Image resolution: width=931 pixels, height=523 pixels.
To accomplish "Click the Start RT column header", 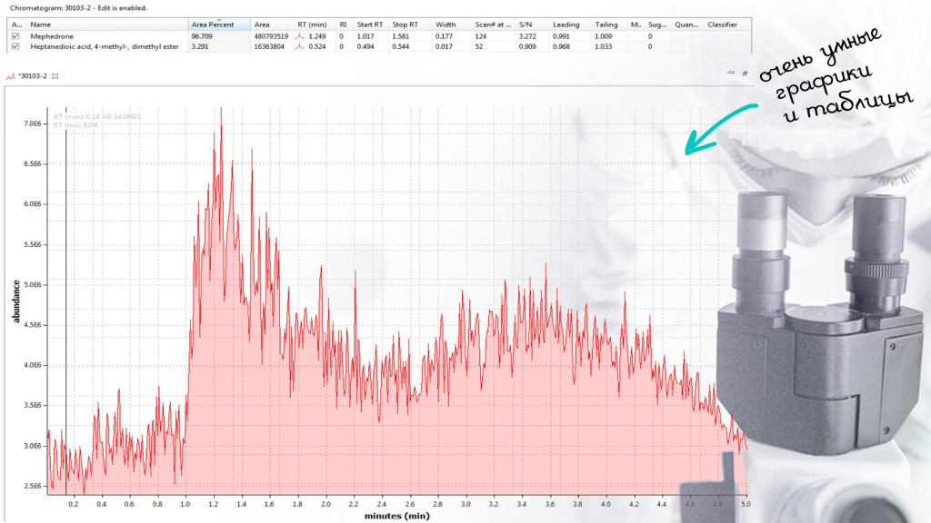I will [x=370, y=25].
